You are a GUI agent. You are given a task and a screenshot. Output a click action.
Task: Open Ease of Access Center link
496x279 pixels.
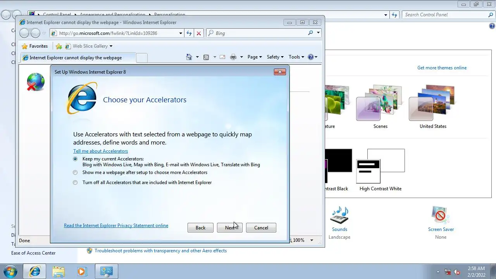[33, 253]
